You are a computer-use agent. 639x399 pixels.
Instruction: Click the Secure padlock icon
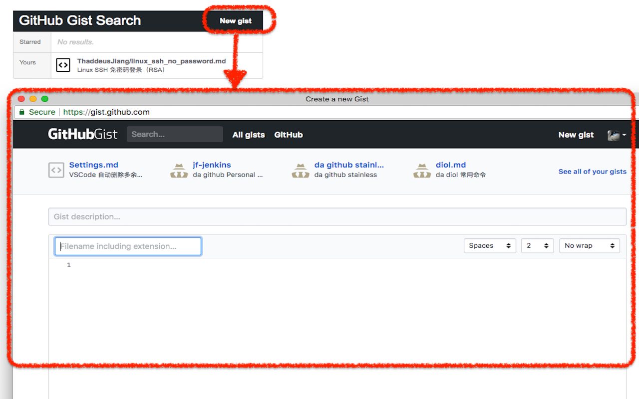21,112
